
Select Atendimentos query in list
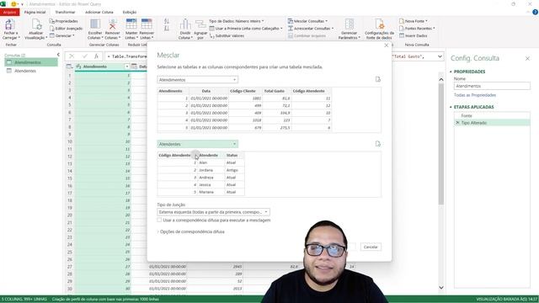click(x=31, y=62)
